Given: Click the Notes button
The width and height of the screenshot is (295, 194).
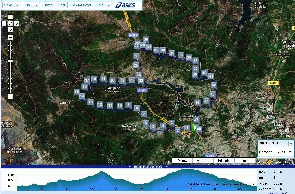Looking at the screenshot, I should point(48,5).
